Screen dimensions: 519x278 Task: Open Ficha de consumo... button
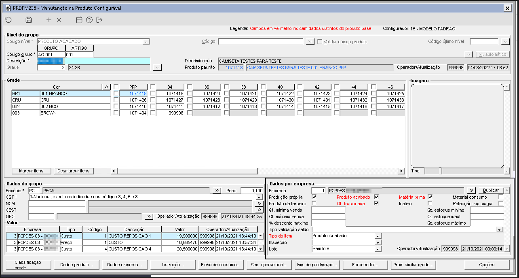click(x=221, y=265)
